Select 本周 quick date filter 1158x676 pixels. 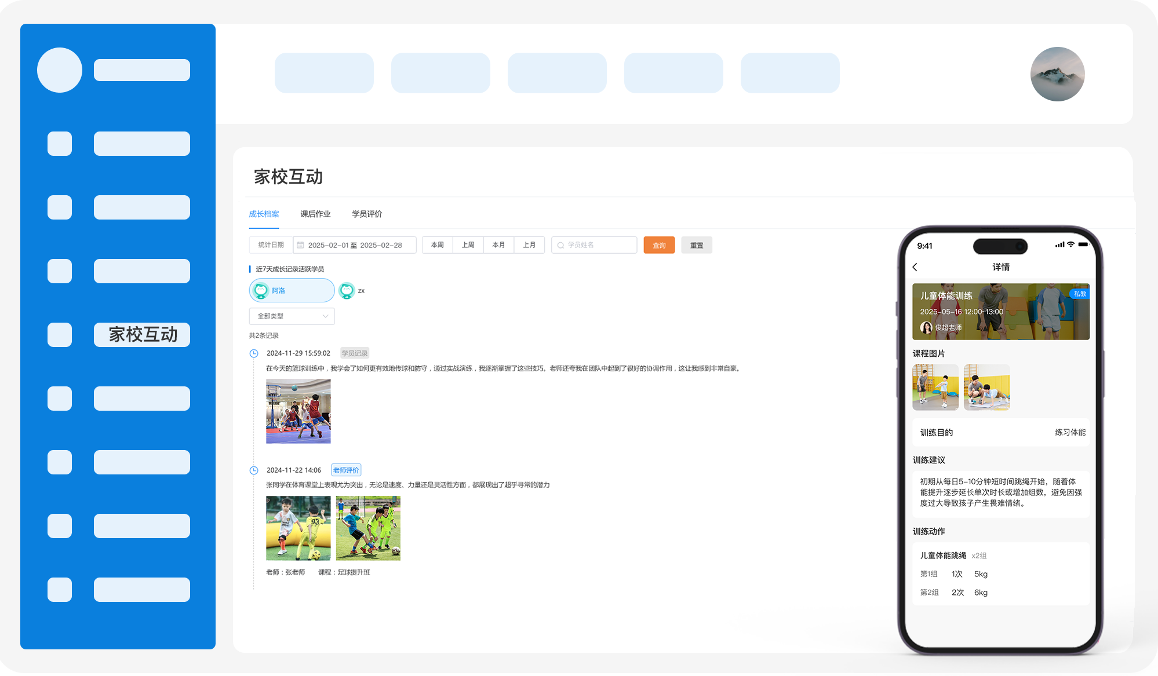(x=438, y=245)
